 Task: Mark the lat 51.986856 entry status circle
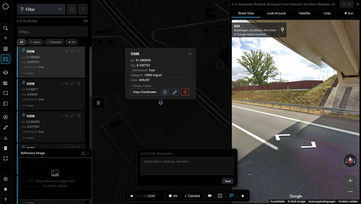[x=62, y=51]
